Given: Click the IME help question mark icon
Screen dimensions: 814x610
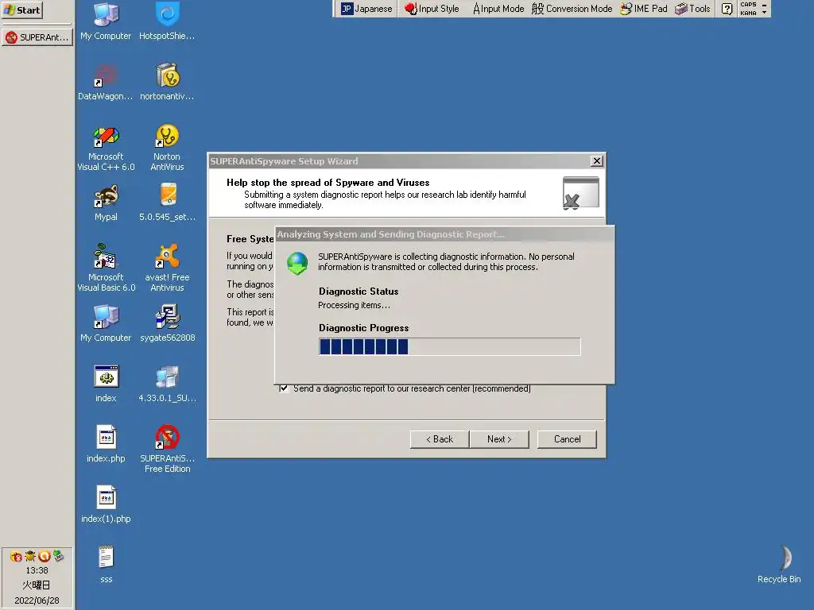Looking at the screenshot, I should (x=727, y=9).
